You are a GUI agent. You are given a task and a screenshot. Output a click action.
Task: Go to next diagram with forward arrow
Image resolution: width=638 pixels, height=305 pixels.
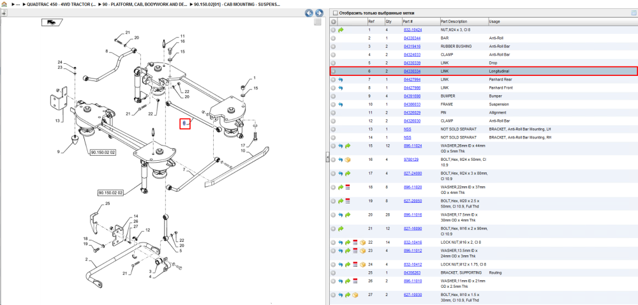(x=319, y=13)
